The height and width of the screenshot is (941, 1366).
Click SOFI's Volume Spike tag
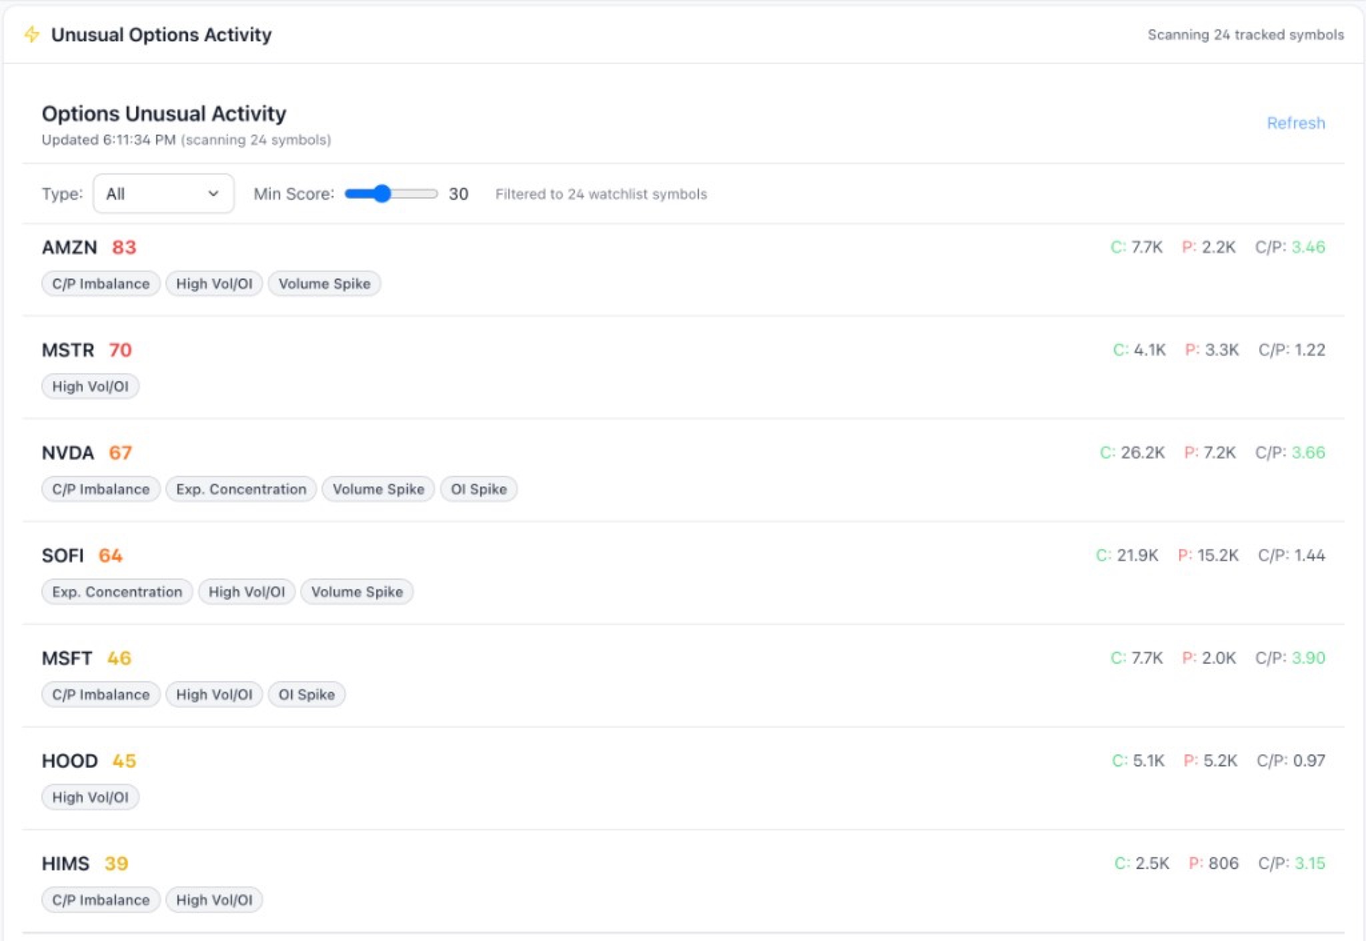point(357,592)
